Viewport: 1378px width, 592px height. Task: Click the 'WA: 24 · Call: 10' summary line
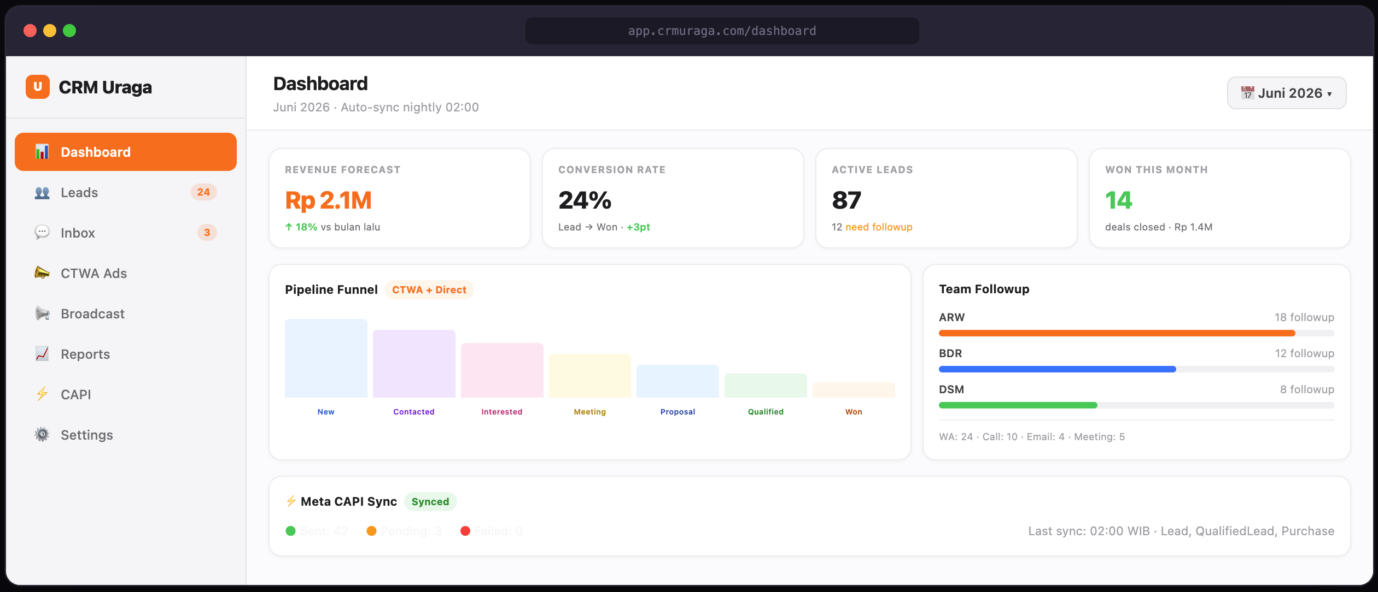pos(1032,437)
